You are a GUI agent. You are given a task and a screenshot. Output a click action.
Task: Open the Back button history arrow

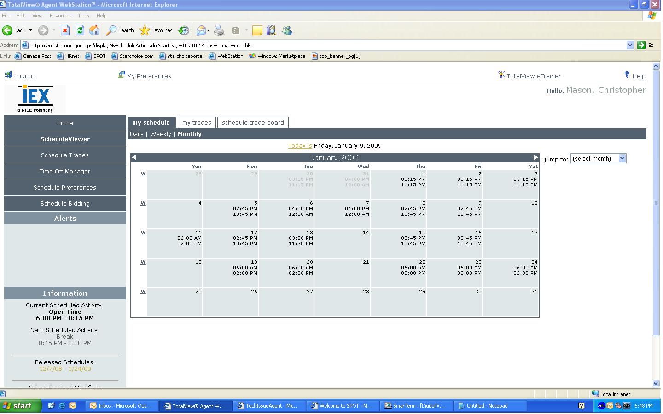point(31,30)
